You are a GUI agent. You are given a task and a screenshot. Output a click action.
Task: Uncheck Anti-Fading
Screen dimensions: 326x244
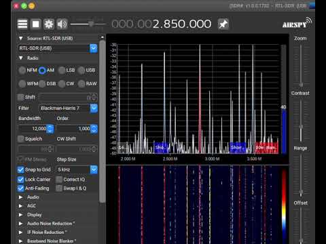tap(20, 188)
